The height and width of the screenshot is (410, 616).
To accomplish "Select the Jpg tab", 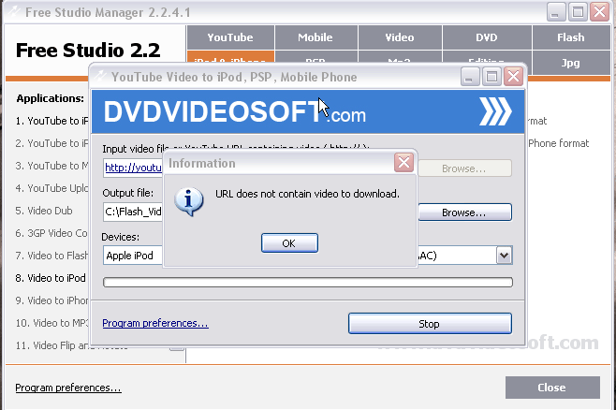I will coord(571,63).
